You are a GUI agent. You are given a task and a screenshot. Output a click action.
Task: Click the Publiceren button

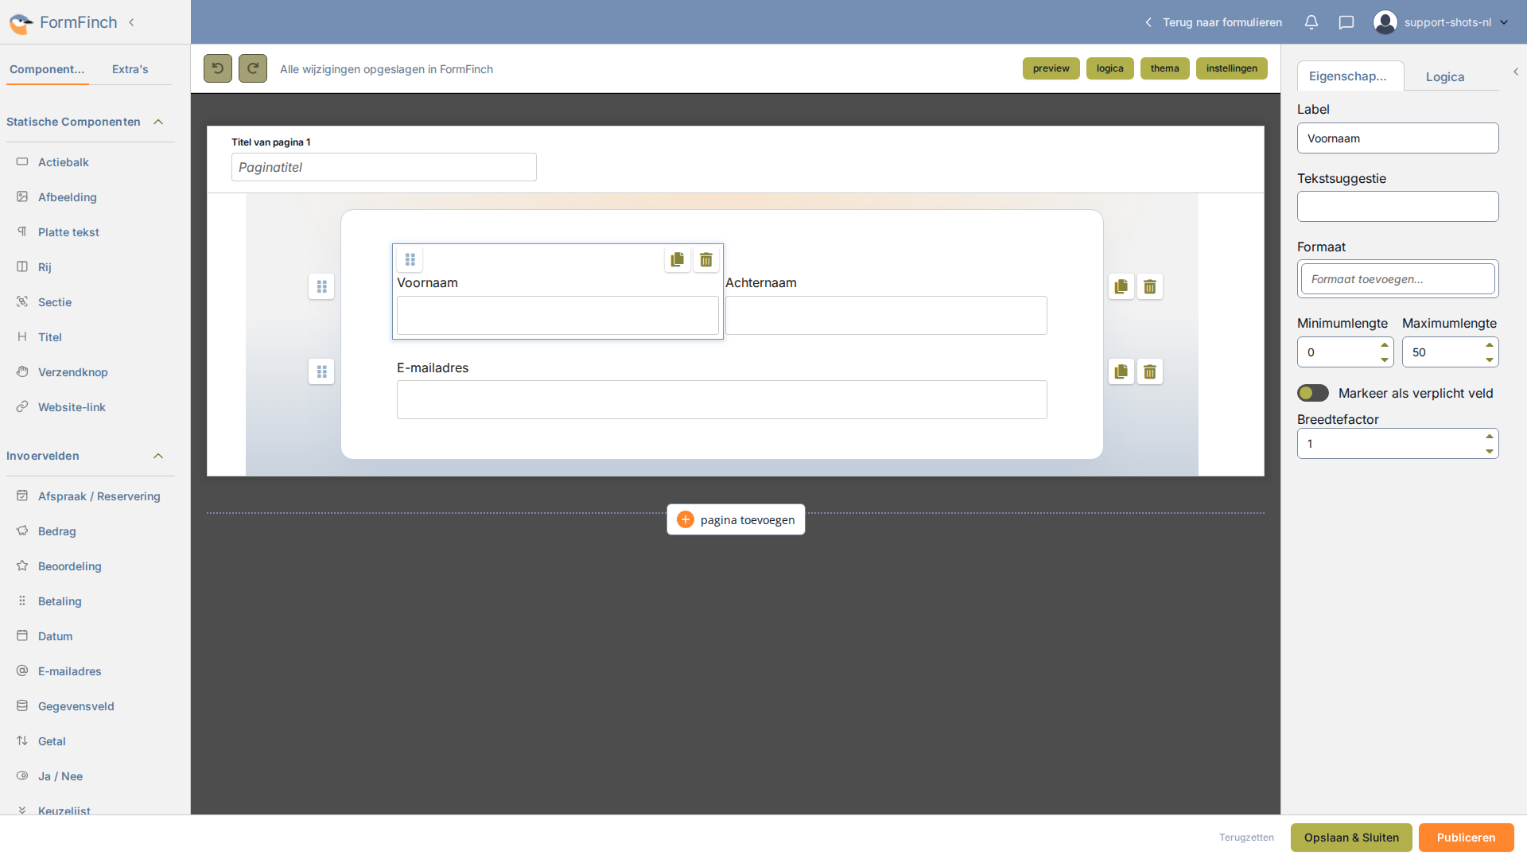coord(1466,838)
